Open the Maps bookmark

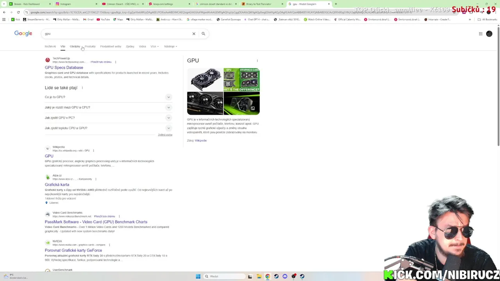coord(118,20)
